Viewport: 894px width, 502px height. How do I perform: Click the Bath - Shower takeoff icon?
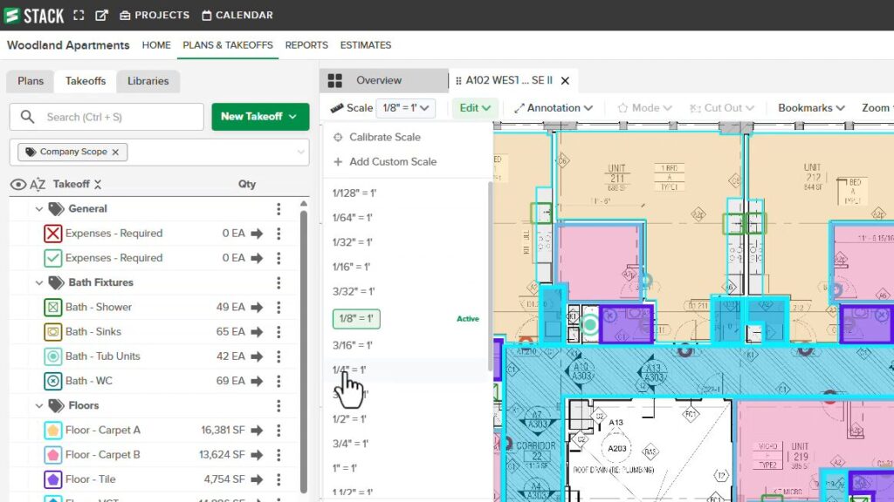[52, 307]
